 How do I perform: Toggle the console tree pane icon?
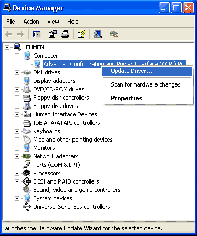37,34
